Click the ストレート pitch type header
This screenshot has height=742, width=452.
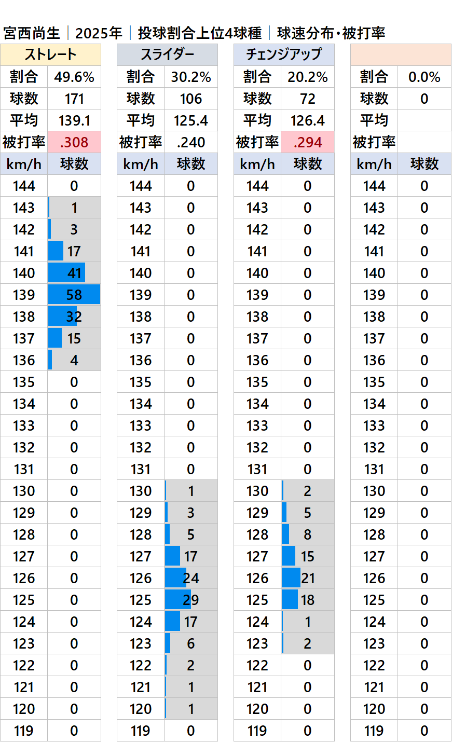click(50, 54)
